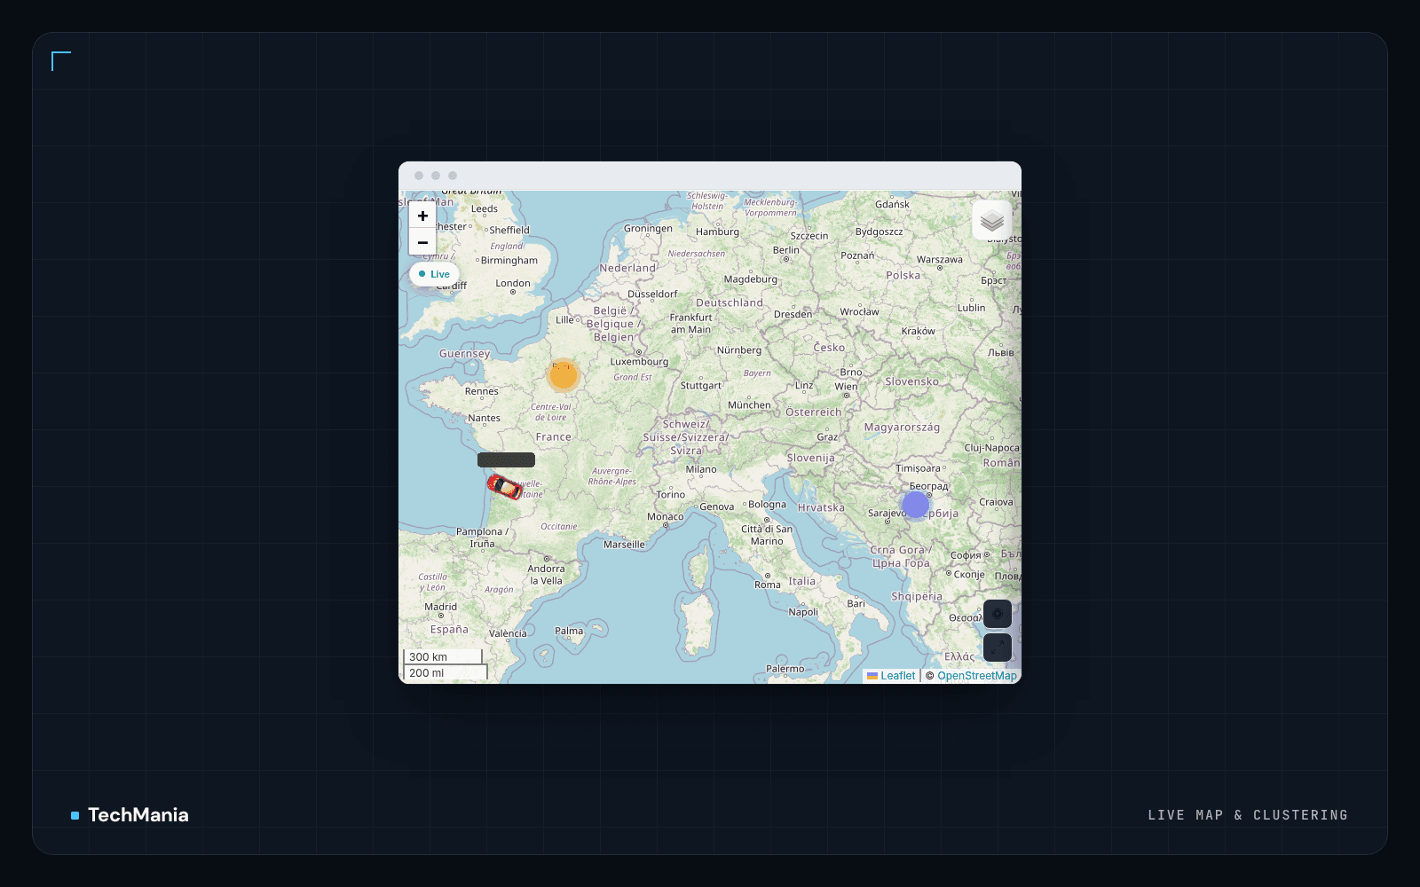
Task: Open the orange cluster near Paris
Action: click(x=563, y=375)
